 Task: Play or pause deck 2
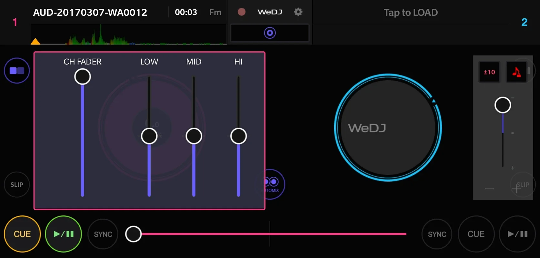[x=517, y=234]
